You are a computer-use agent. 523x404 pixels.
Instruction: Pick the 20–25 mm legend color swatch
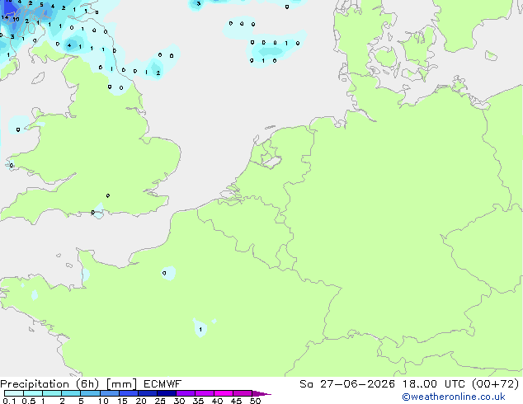tap(147, 393)
